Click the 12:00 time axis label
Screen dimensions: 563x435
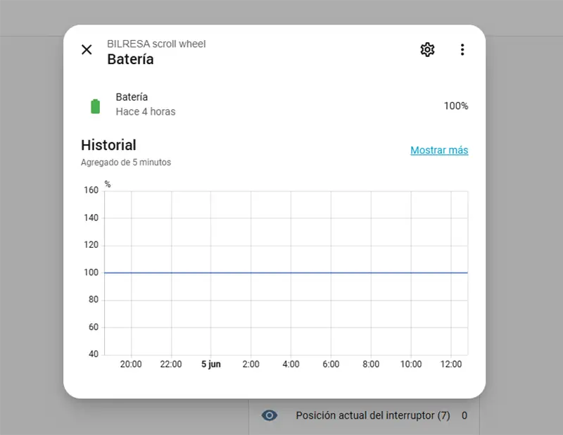click(x=451, y=364)
